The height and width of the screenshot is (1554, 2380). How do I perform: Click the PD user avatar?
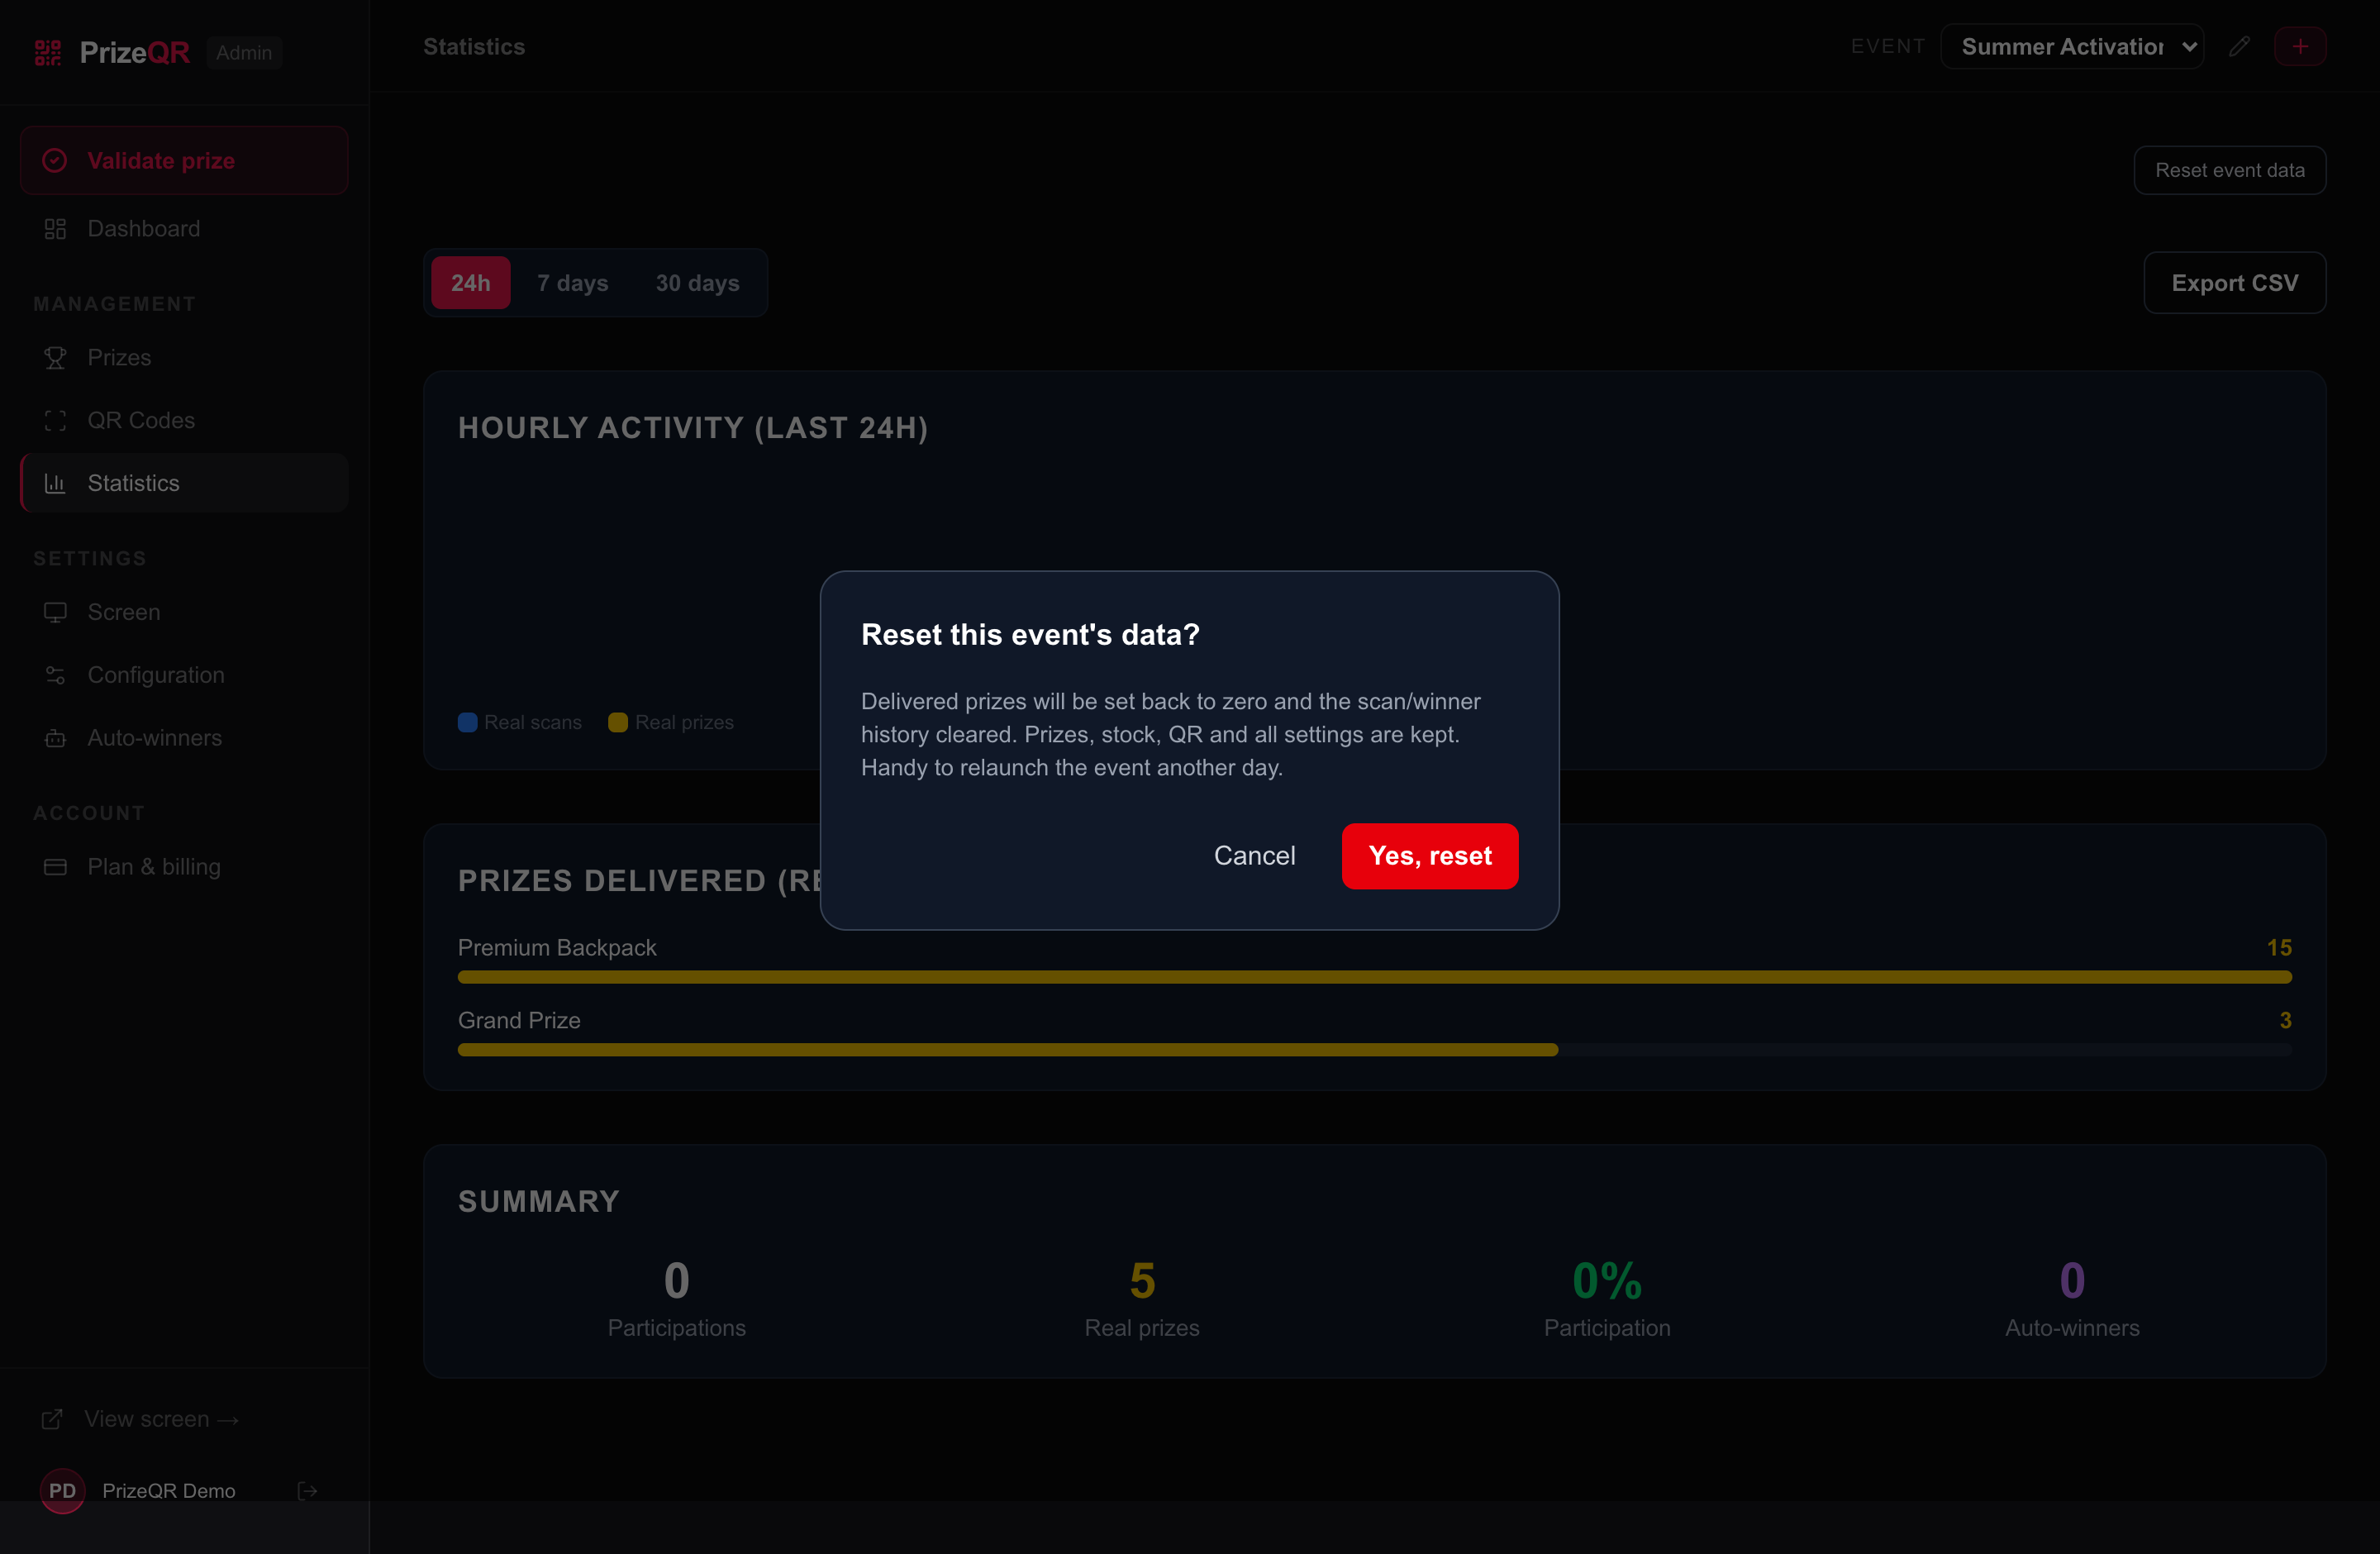pyautogui.click(x=62, y=1491)
